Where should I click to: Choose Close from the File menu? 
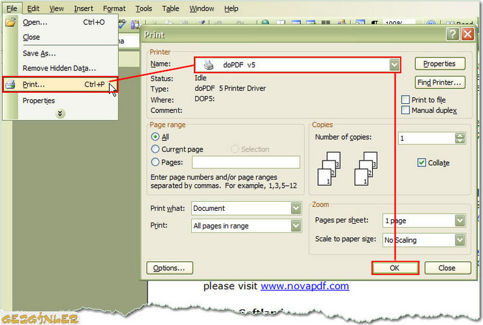(x=60, y=37)
